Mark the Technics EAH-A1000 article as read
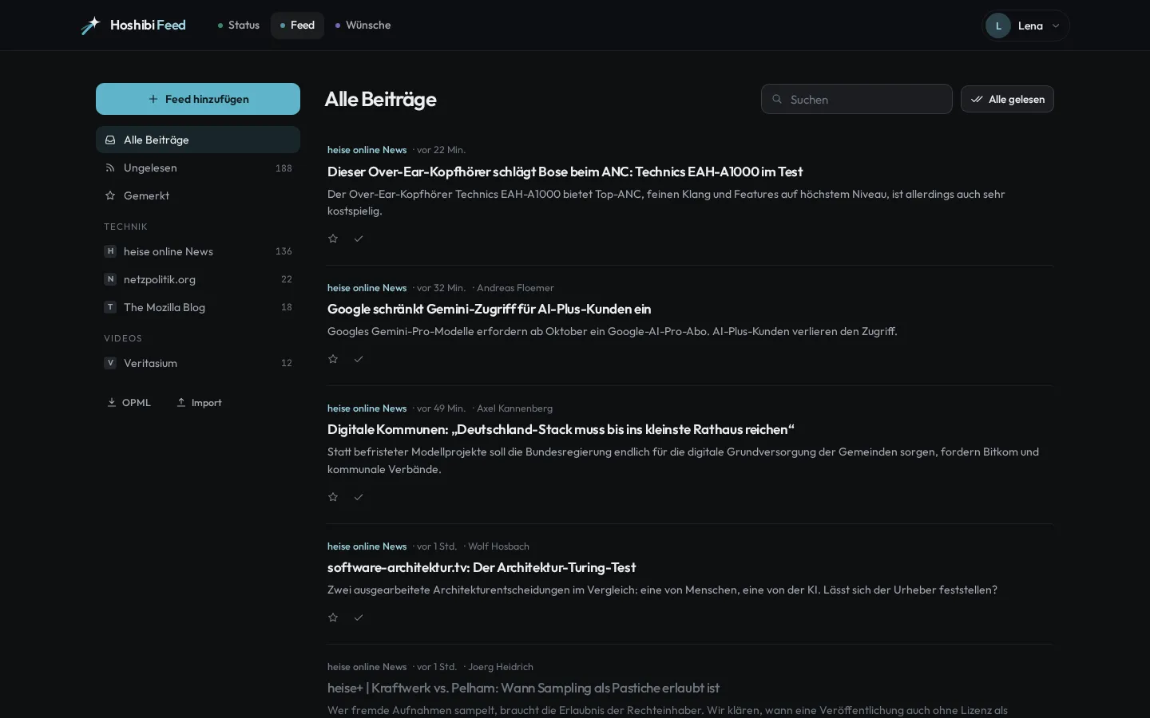The width and height of the screenshot is (1150, 718). pos(359,239)
